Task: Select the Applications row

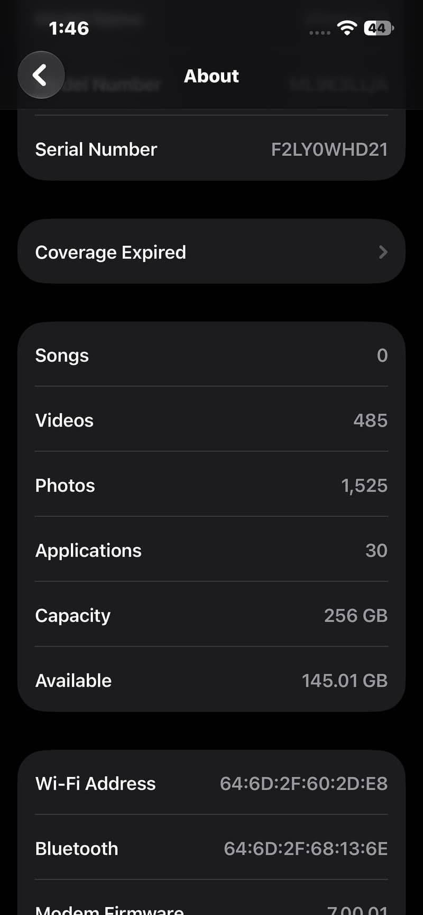Action: pos(212,550)
